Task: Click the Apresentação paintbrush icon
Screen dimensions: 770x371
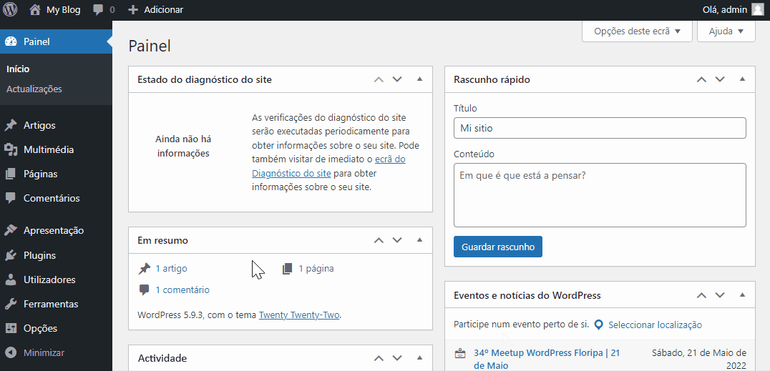Action: coord(11,231)
